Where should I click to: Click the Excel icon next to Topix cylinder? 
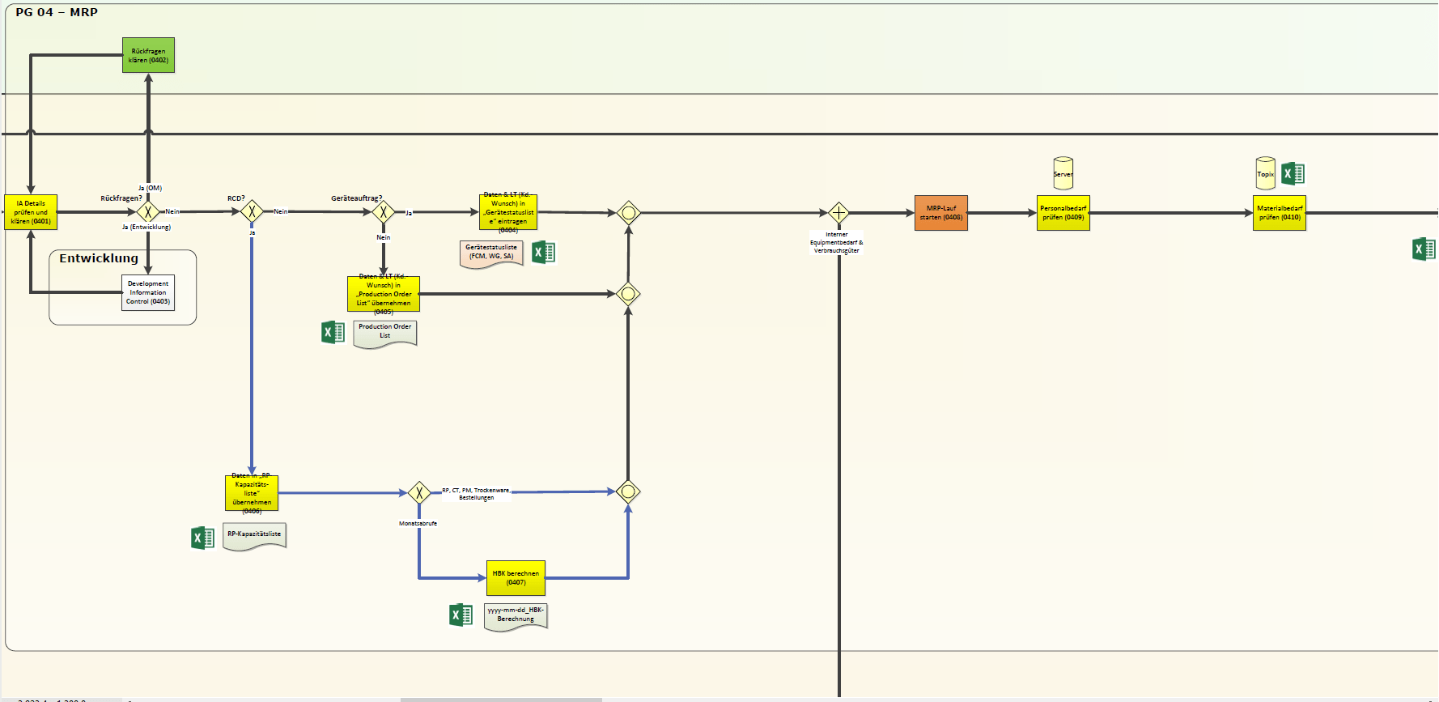click(1293, 173)
